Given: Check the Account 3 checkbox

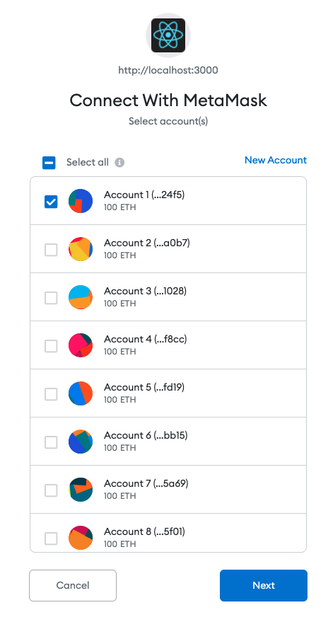Looking at the screenshot, I should point(51,297).
